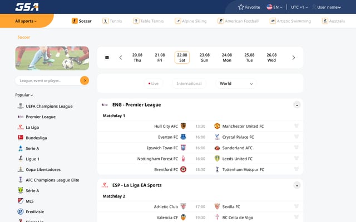The image size is (356, 222).
Task: Select date 24.08 Mon
Action: point(227,58)
